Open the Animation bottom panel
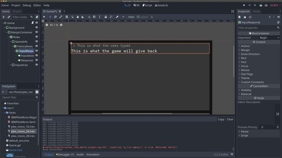This screenshot has height=158, width=282. pyautogui.click(x=93, y=154)
